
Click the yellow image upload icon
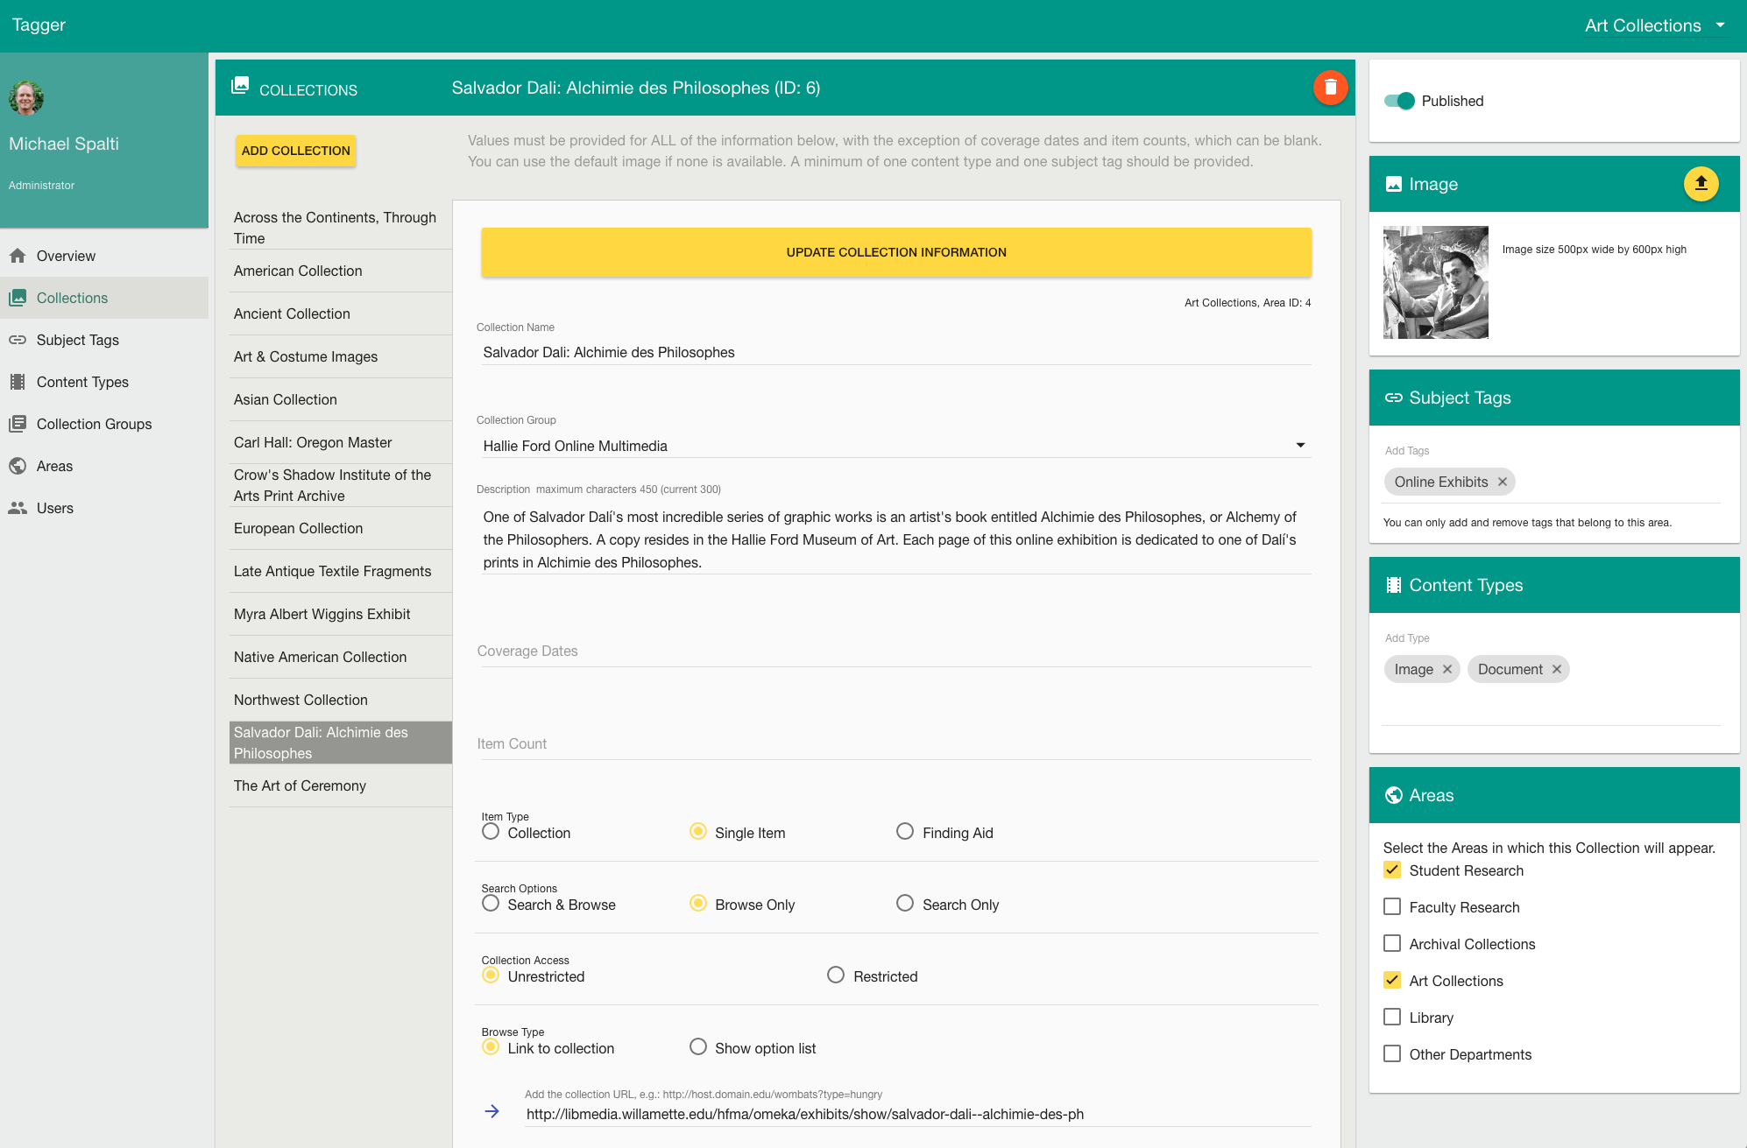1700,184
